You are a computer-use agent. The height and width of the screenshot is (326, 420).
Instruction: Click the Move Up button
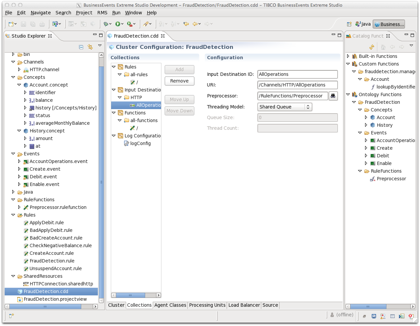pos(179,99)
